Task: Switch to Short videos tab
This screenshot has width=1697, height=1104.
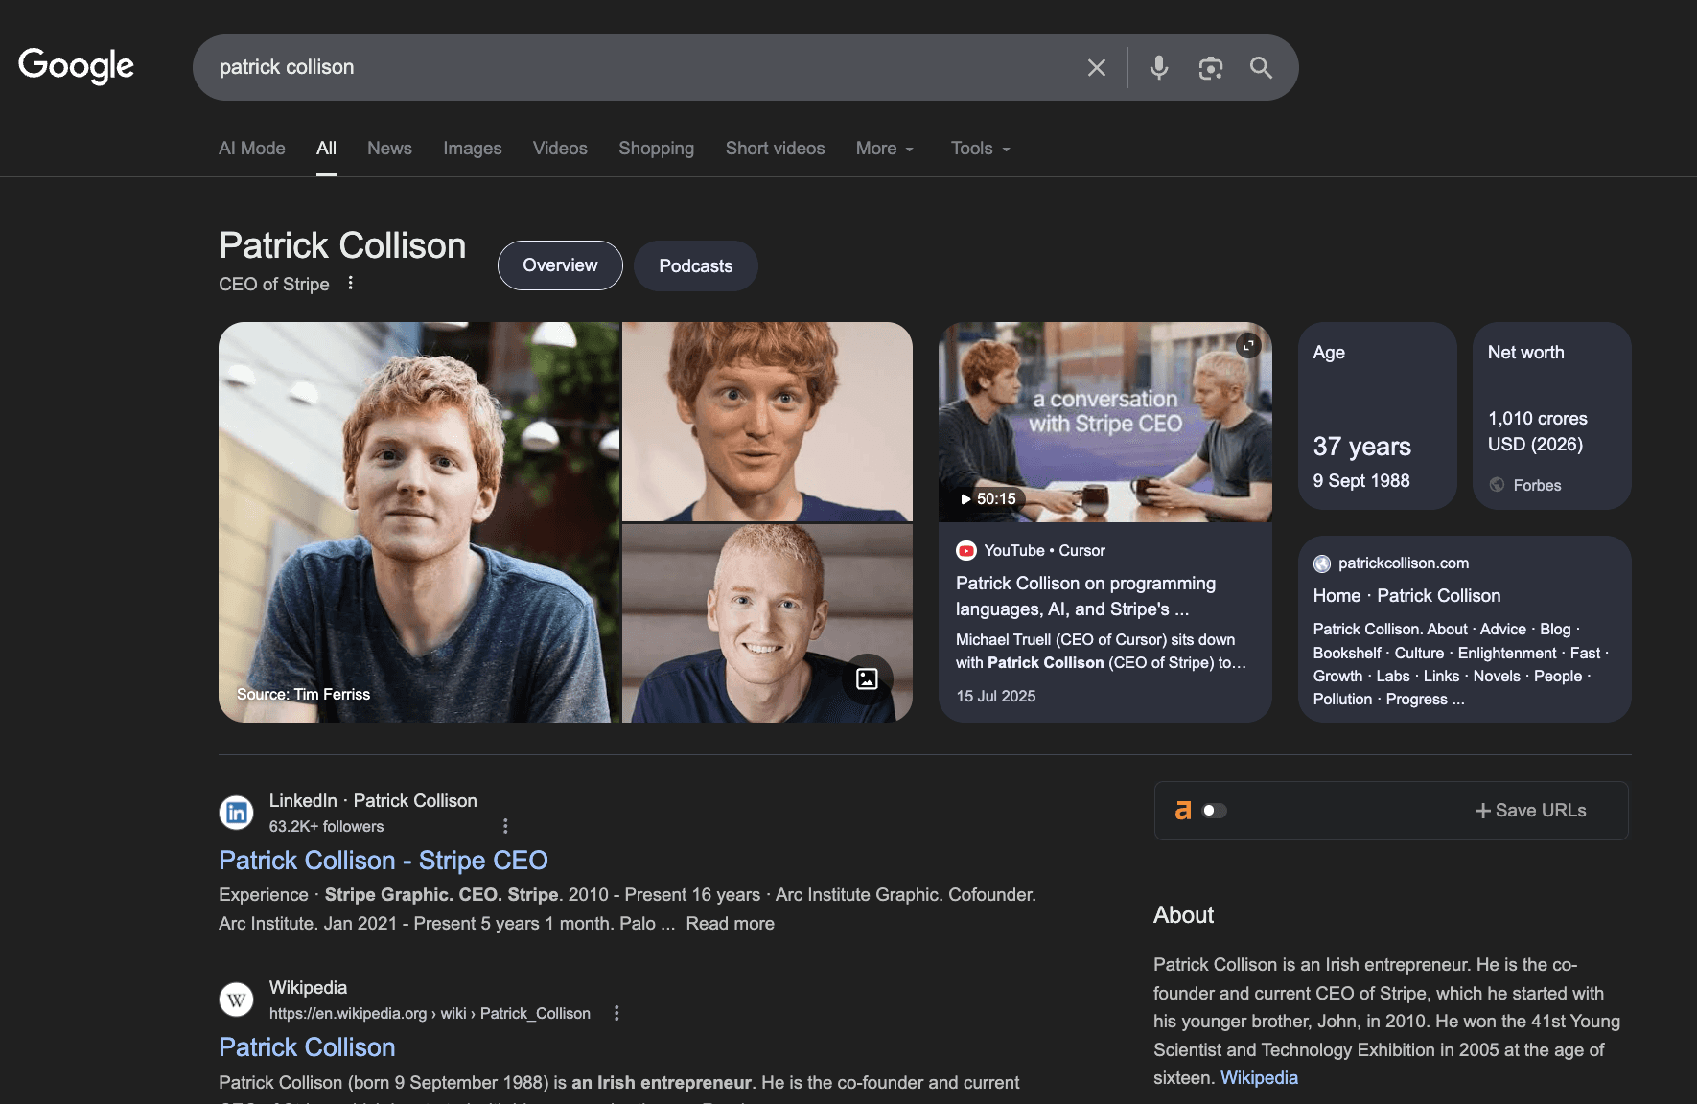Action: point(776,149)
